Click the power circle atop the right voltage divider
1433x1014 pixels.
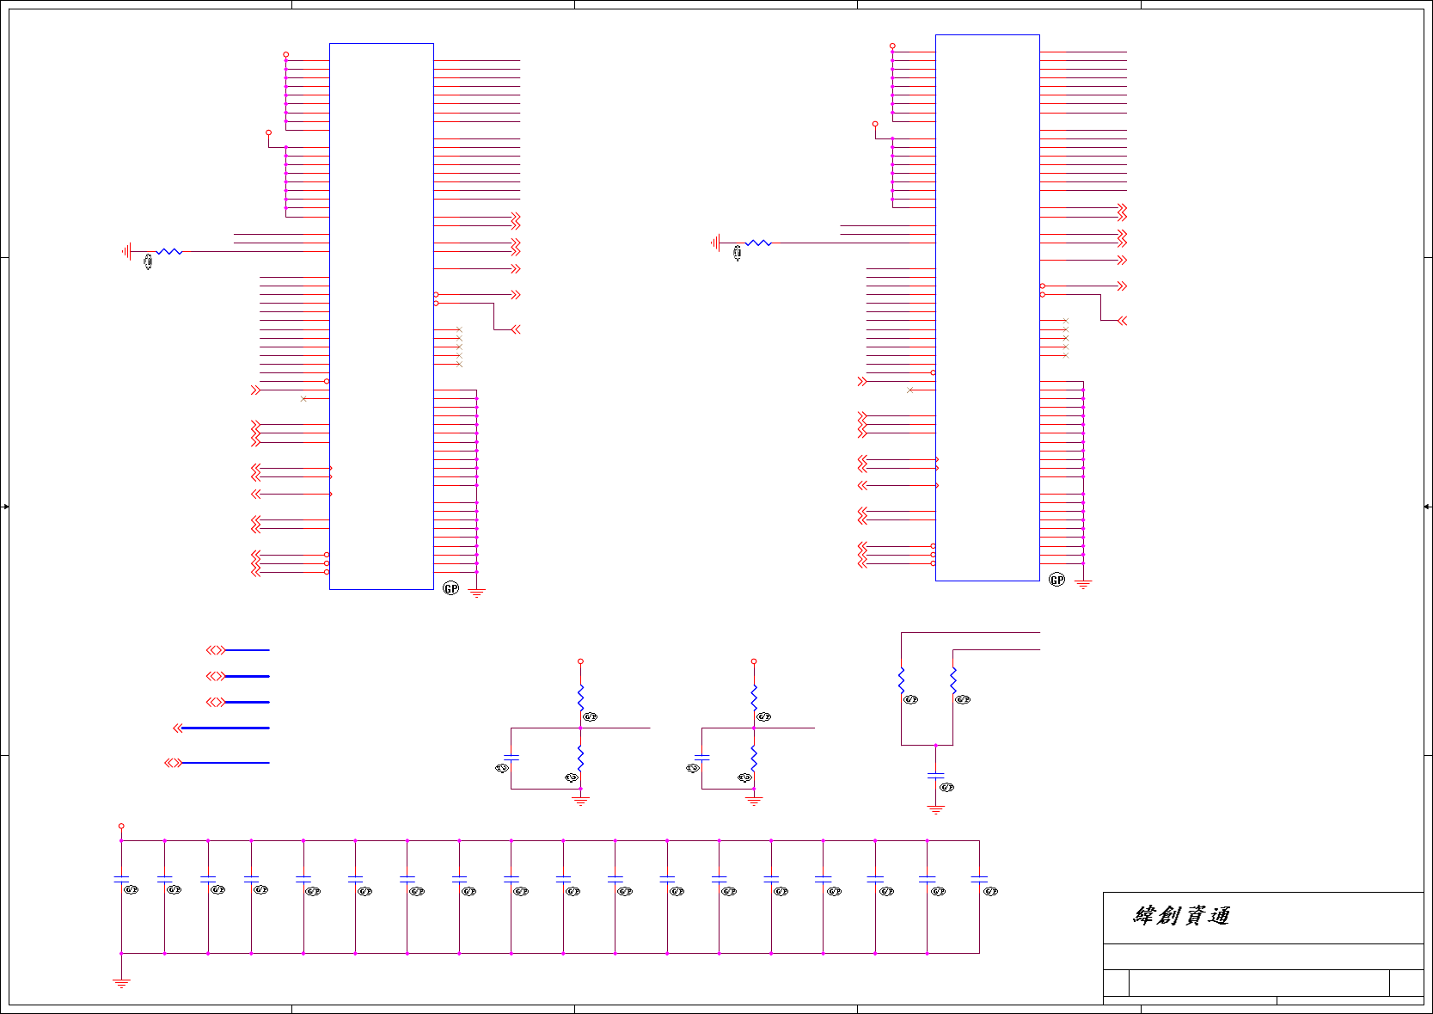pyautogui.click(x=754, y=661)
